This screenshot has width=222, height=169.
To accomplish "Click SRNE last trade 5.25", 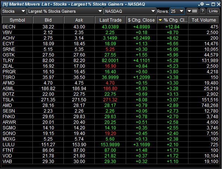I will [110, 49].
